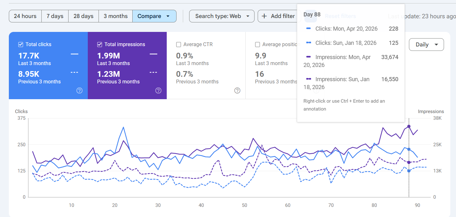Image resolution: width=456 pixels, height=217 pixels.
Task: Click the Clicks axis title
Action: click(x=21, y=112)
